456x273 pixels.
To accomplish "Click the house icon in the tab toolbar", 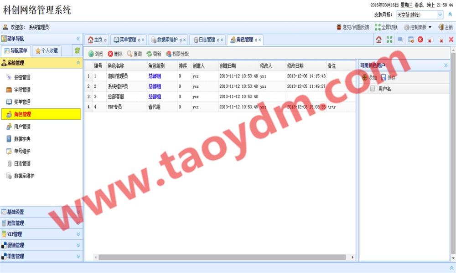I will tap(378, 40).
